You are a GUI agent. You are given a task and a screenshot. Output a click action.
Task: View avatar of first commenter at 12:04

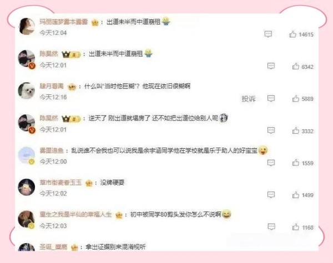pos(27,26)
